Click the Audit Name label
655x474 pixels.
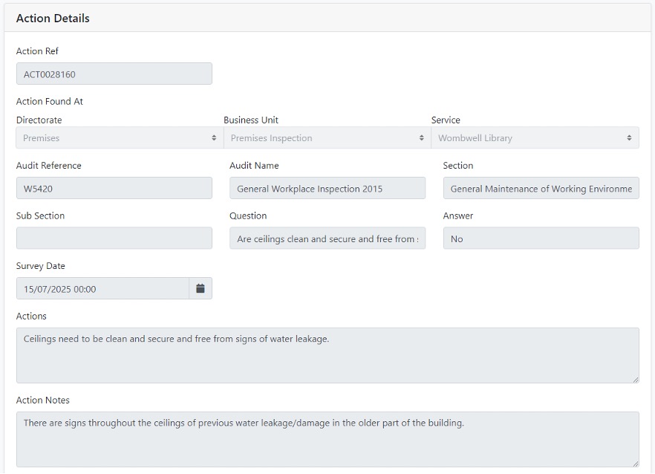click(254, 166)
